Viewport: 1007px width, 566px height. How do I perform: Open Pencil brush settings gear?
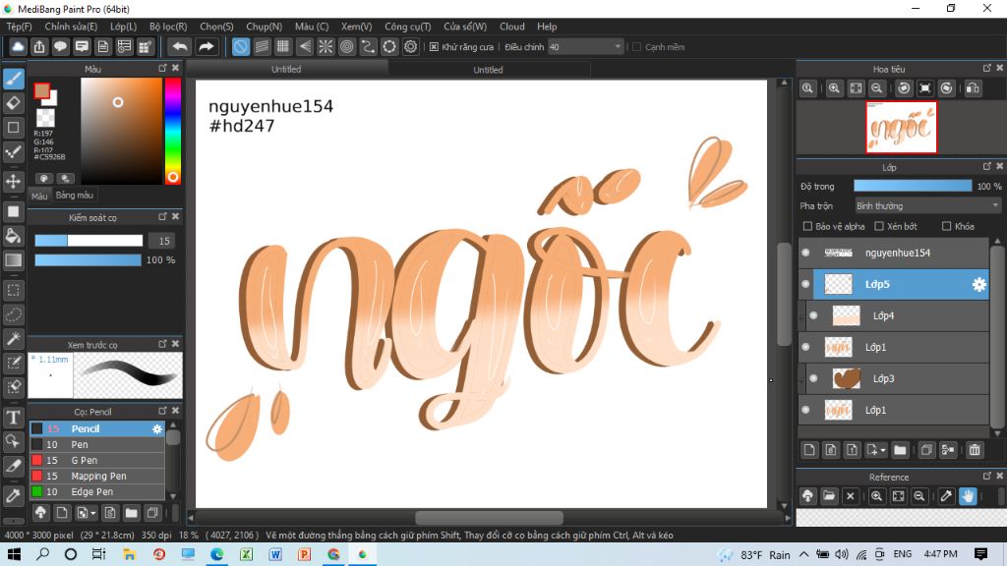click(157, 428)
